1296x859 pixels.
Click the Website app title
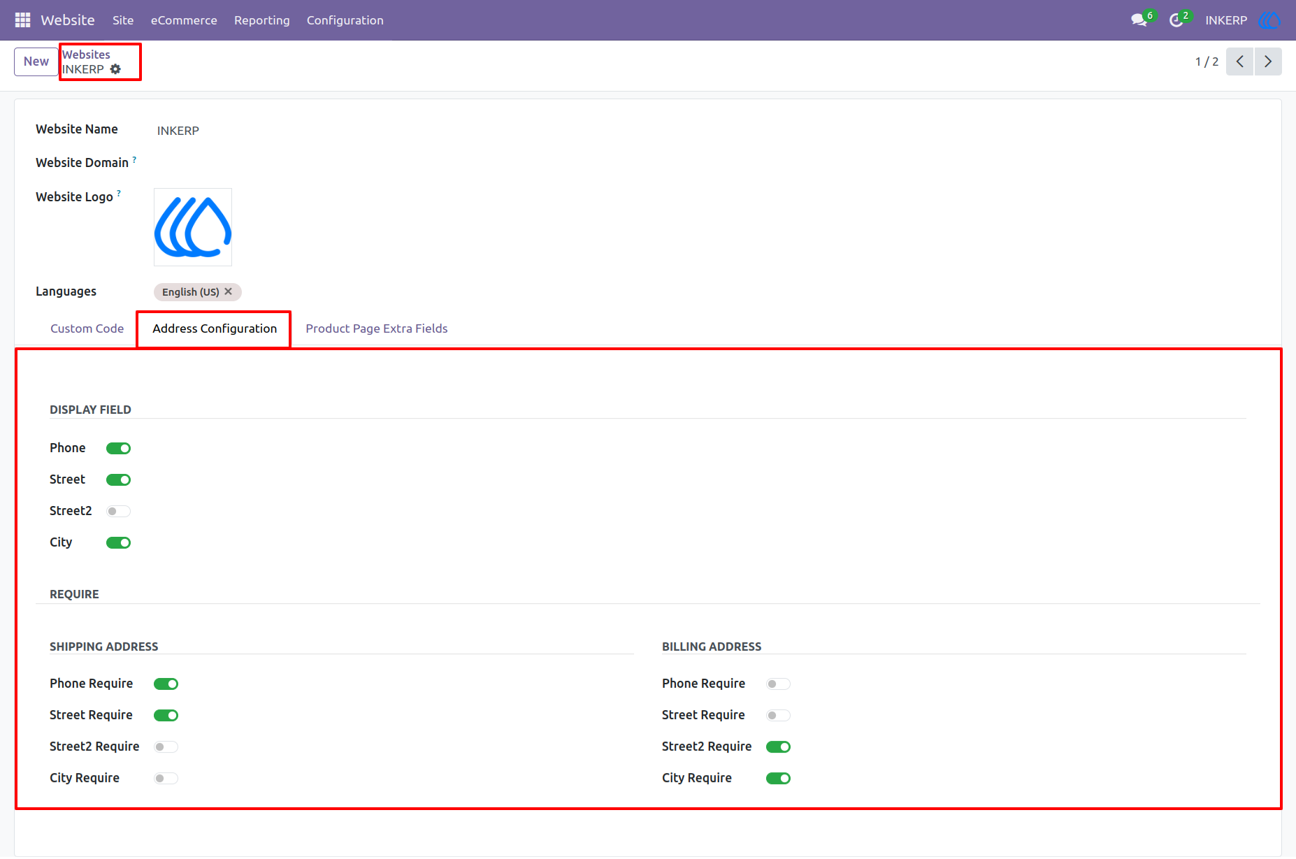tap(68, 20)
